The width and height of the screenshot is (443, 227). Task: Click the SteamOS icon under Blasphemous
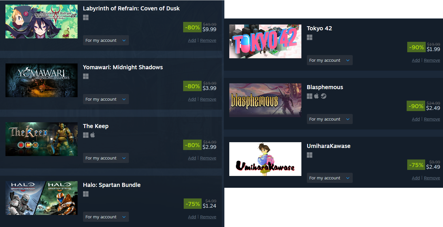324,96
